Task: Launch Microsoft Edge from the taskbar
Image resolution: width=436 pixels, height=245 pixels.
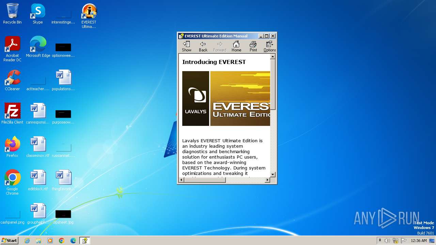Action: [73, 241]
